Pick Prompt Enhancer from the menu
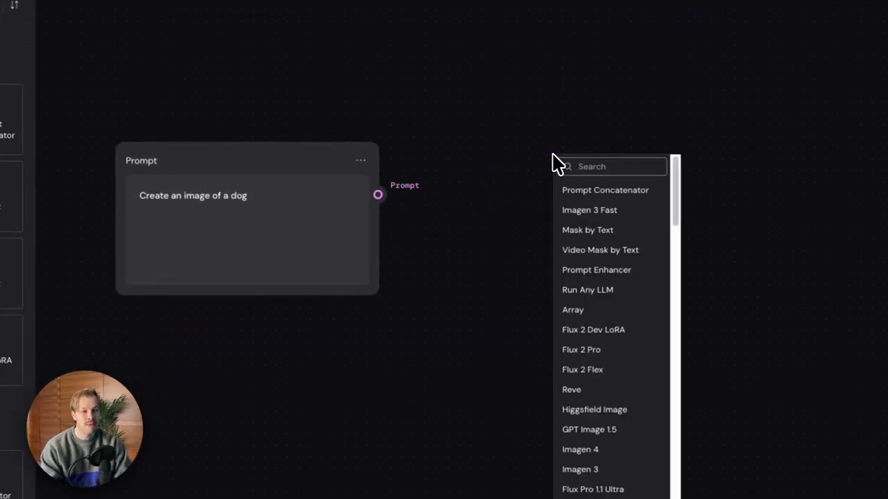888x499 pixels. [x=596, y=270]
